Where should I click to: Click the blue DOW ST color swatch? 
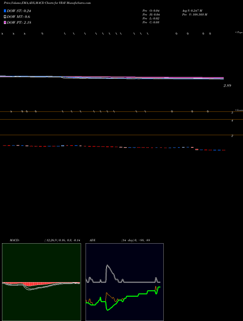click(5, 11)
